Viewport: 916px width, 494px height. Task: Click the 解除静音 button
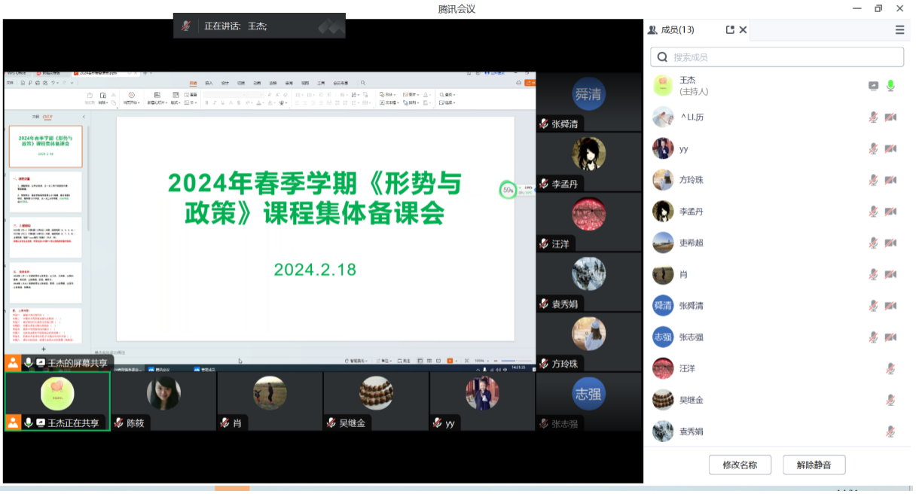[x=814, y=465]
